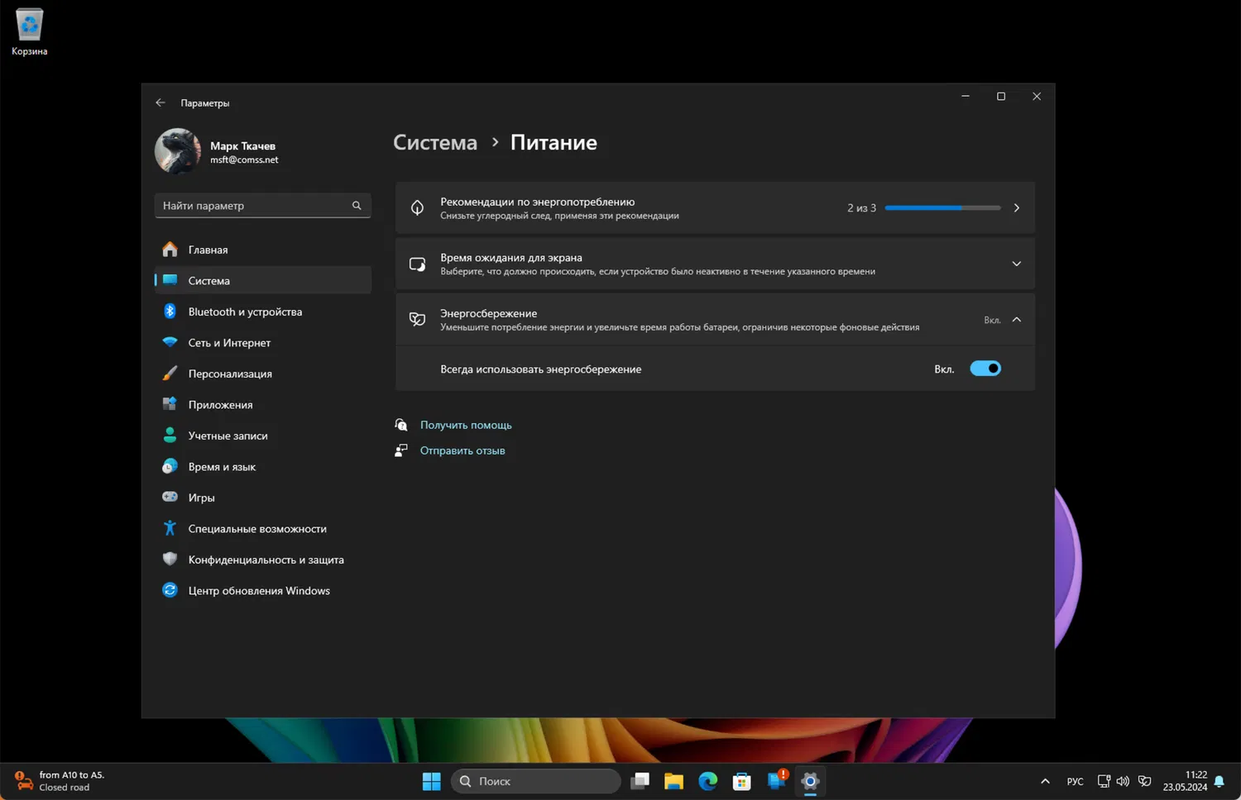This screenshot has width=1241, height=800.
Task: Open Bluetooth и устройства settings
Action: pyautogui.click(x=245, y=312)
